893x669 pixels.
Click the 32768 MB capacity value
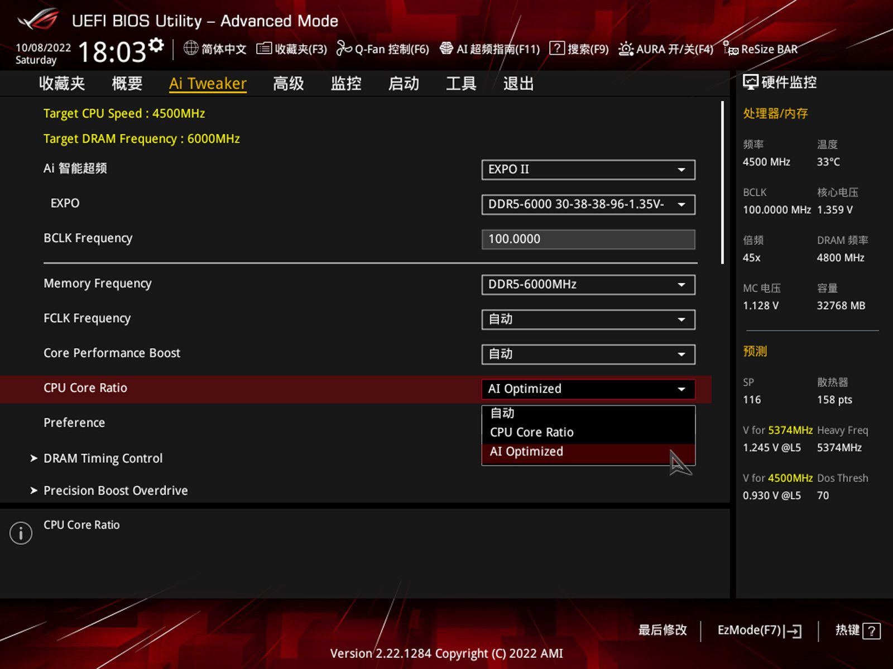click(x=841, y=306)
